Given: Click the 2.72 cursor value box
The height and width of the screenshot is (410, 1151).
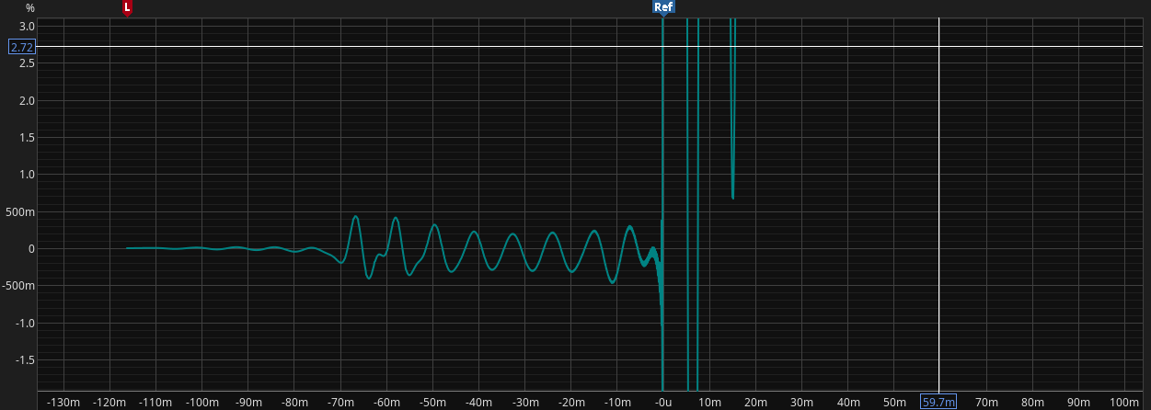Looking at the screenshot, I should pyautogui.click(x=22, y=46).
